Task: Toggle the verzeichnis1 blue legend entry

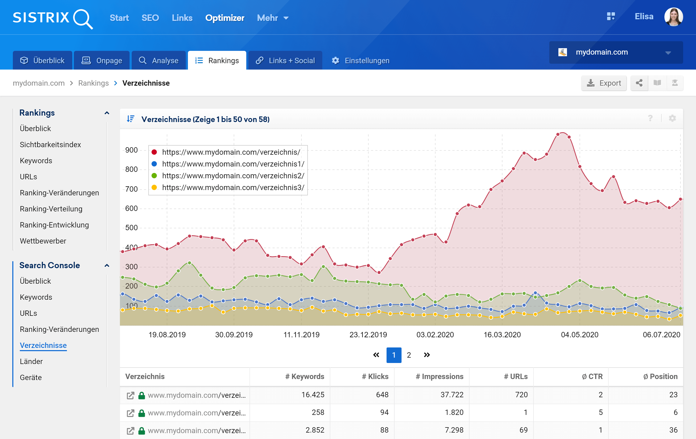Action: coord(233,164)
